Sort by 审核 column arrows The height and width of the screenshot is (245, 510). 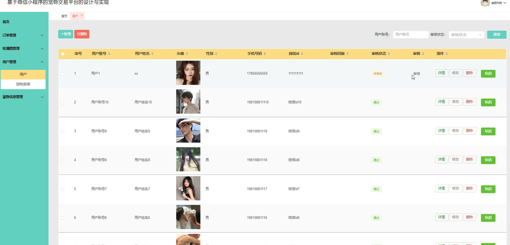(423, 54)
